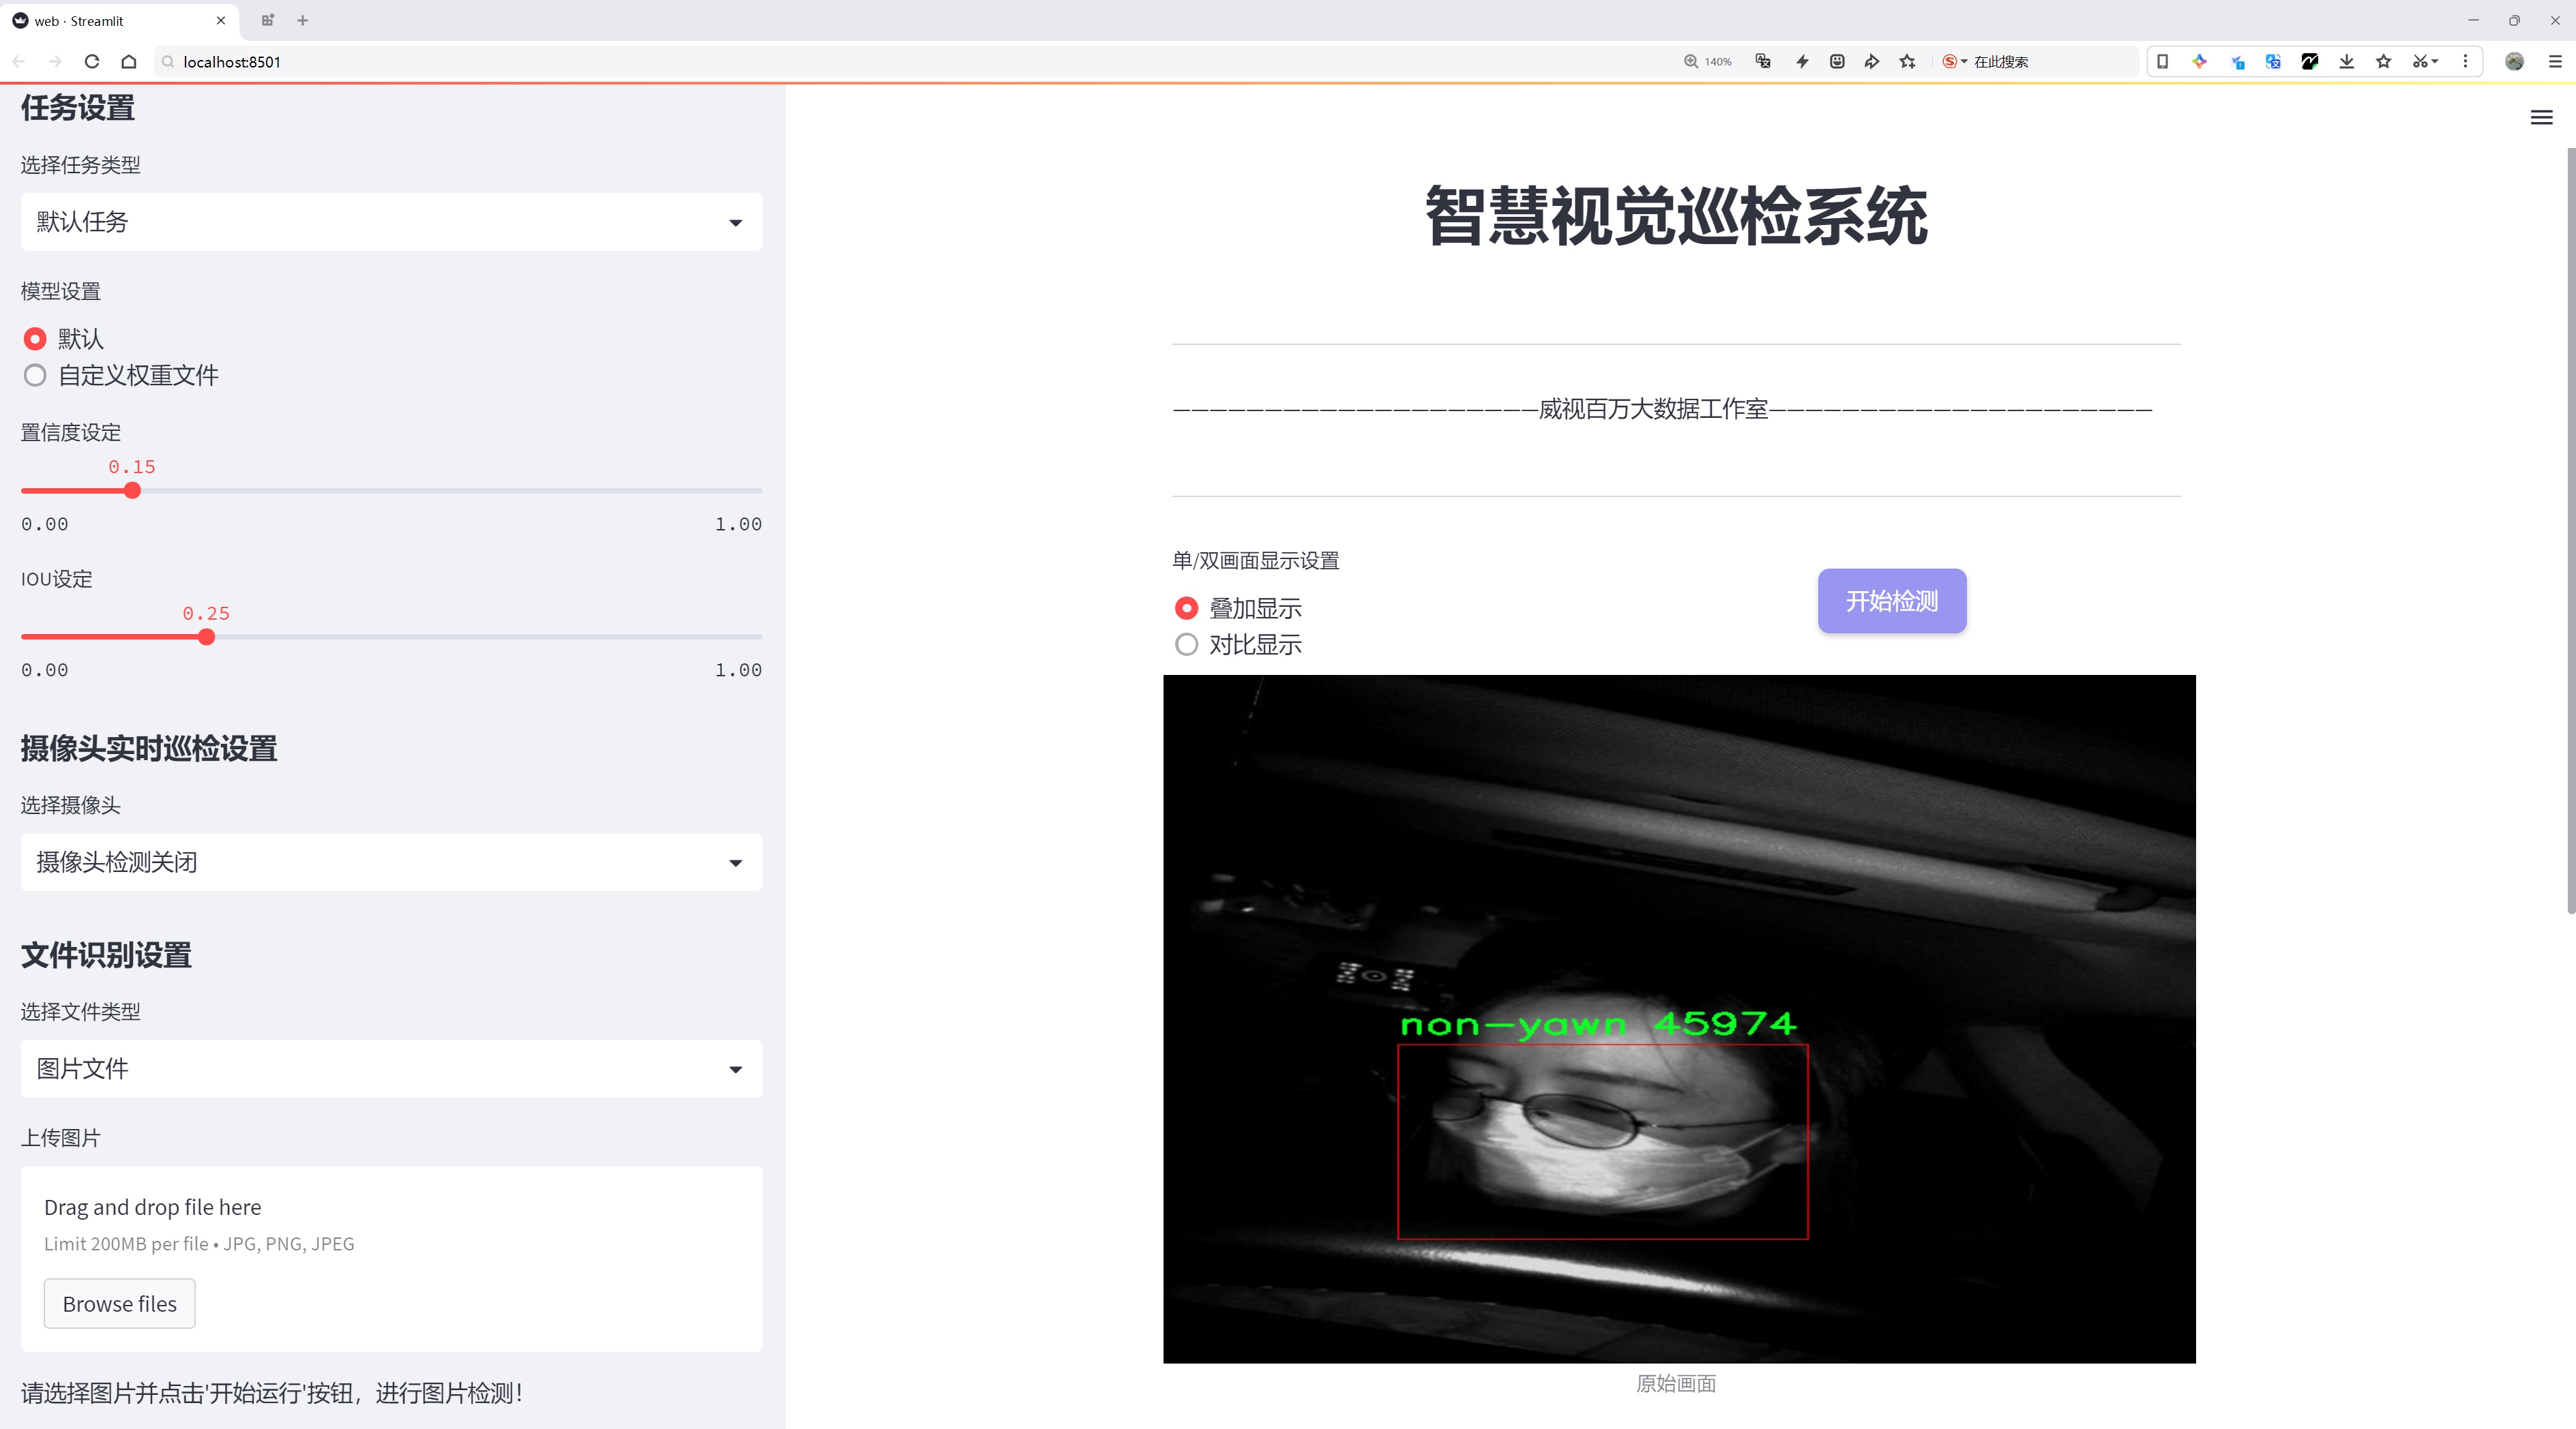Open the page translate icon in address bar

tap(1763, 61)
